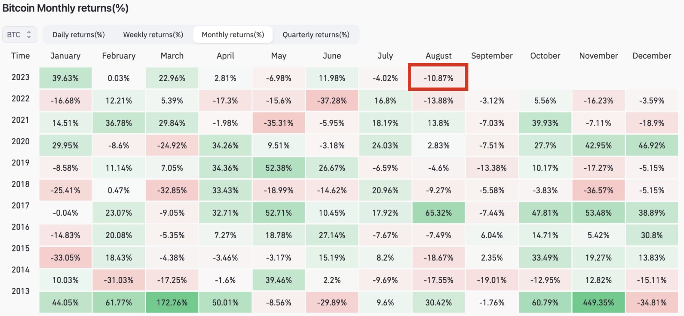Switch to Daily returns(%) tab
The width and height of the screenshot is (684, 316).
(78, 35)
